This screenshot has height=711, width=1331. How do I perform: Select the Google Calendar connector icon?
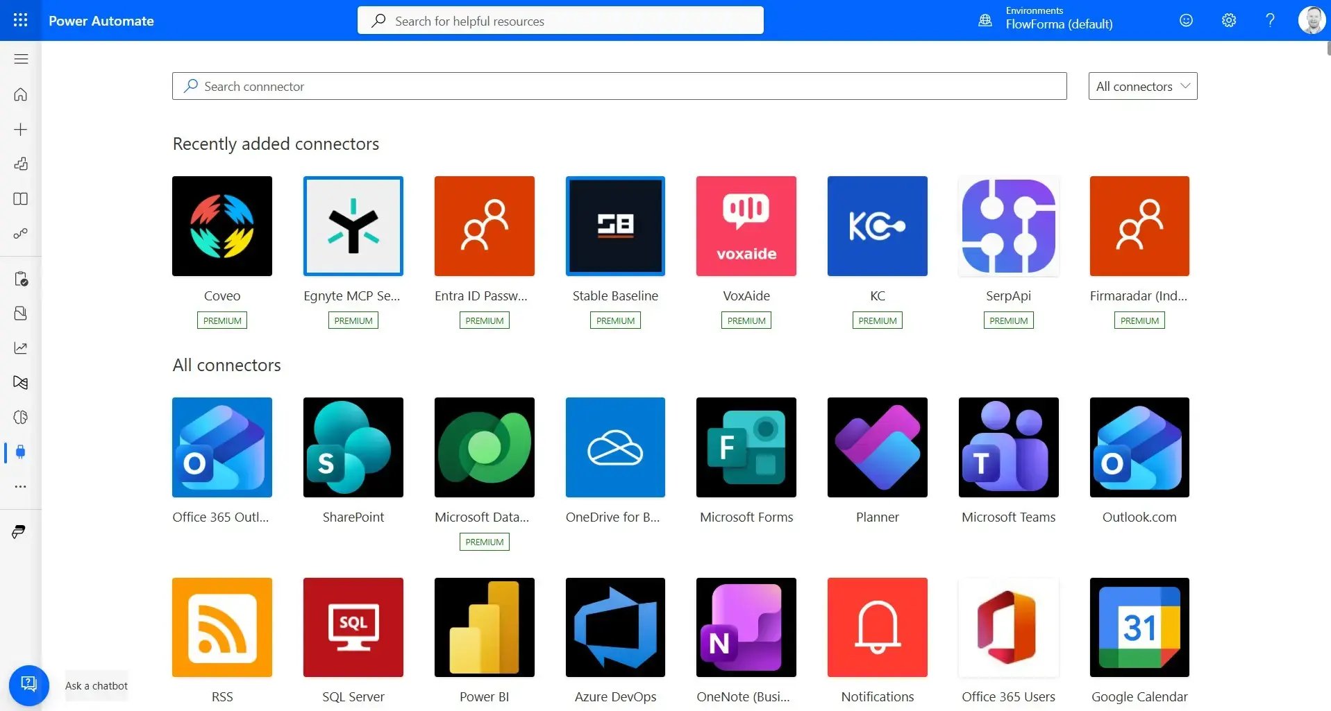click(1139, 628)
